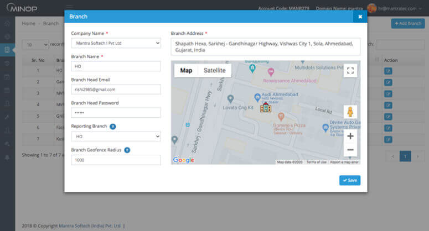Open Street View pegman icon

point(350,112)
